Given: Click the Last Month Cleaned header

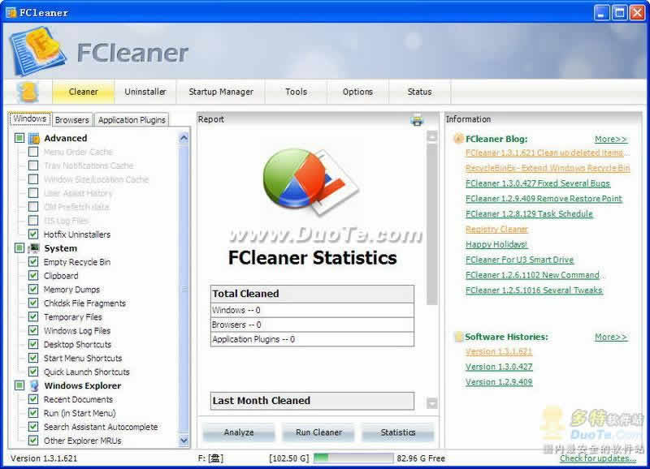Looking at the screenshot, I should point(312,401).
